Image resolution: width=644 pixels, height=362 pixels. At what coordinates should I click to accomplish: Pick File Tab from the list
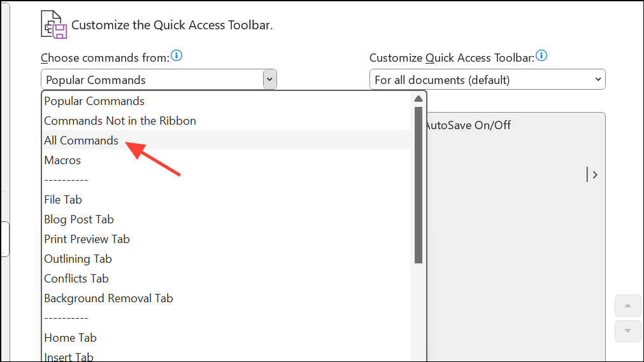63,200
